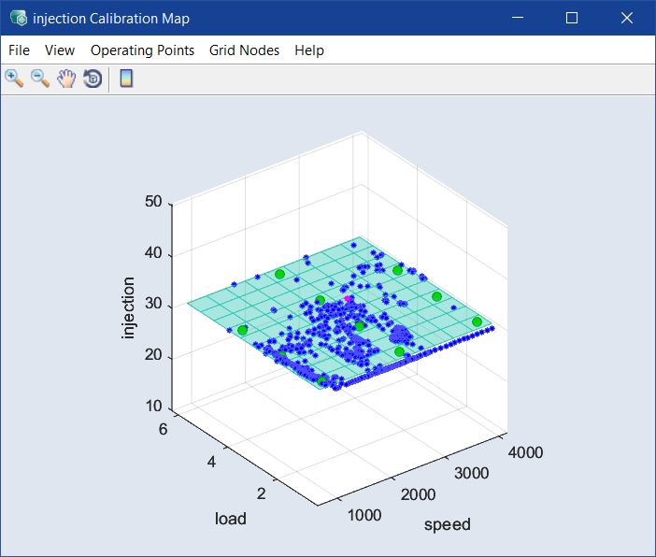Insert colorbar using the toolbar icon
The width and height of the screenshot is (656, 557).
tap(126, 79)
